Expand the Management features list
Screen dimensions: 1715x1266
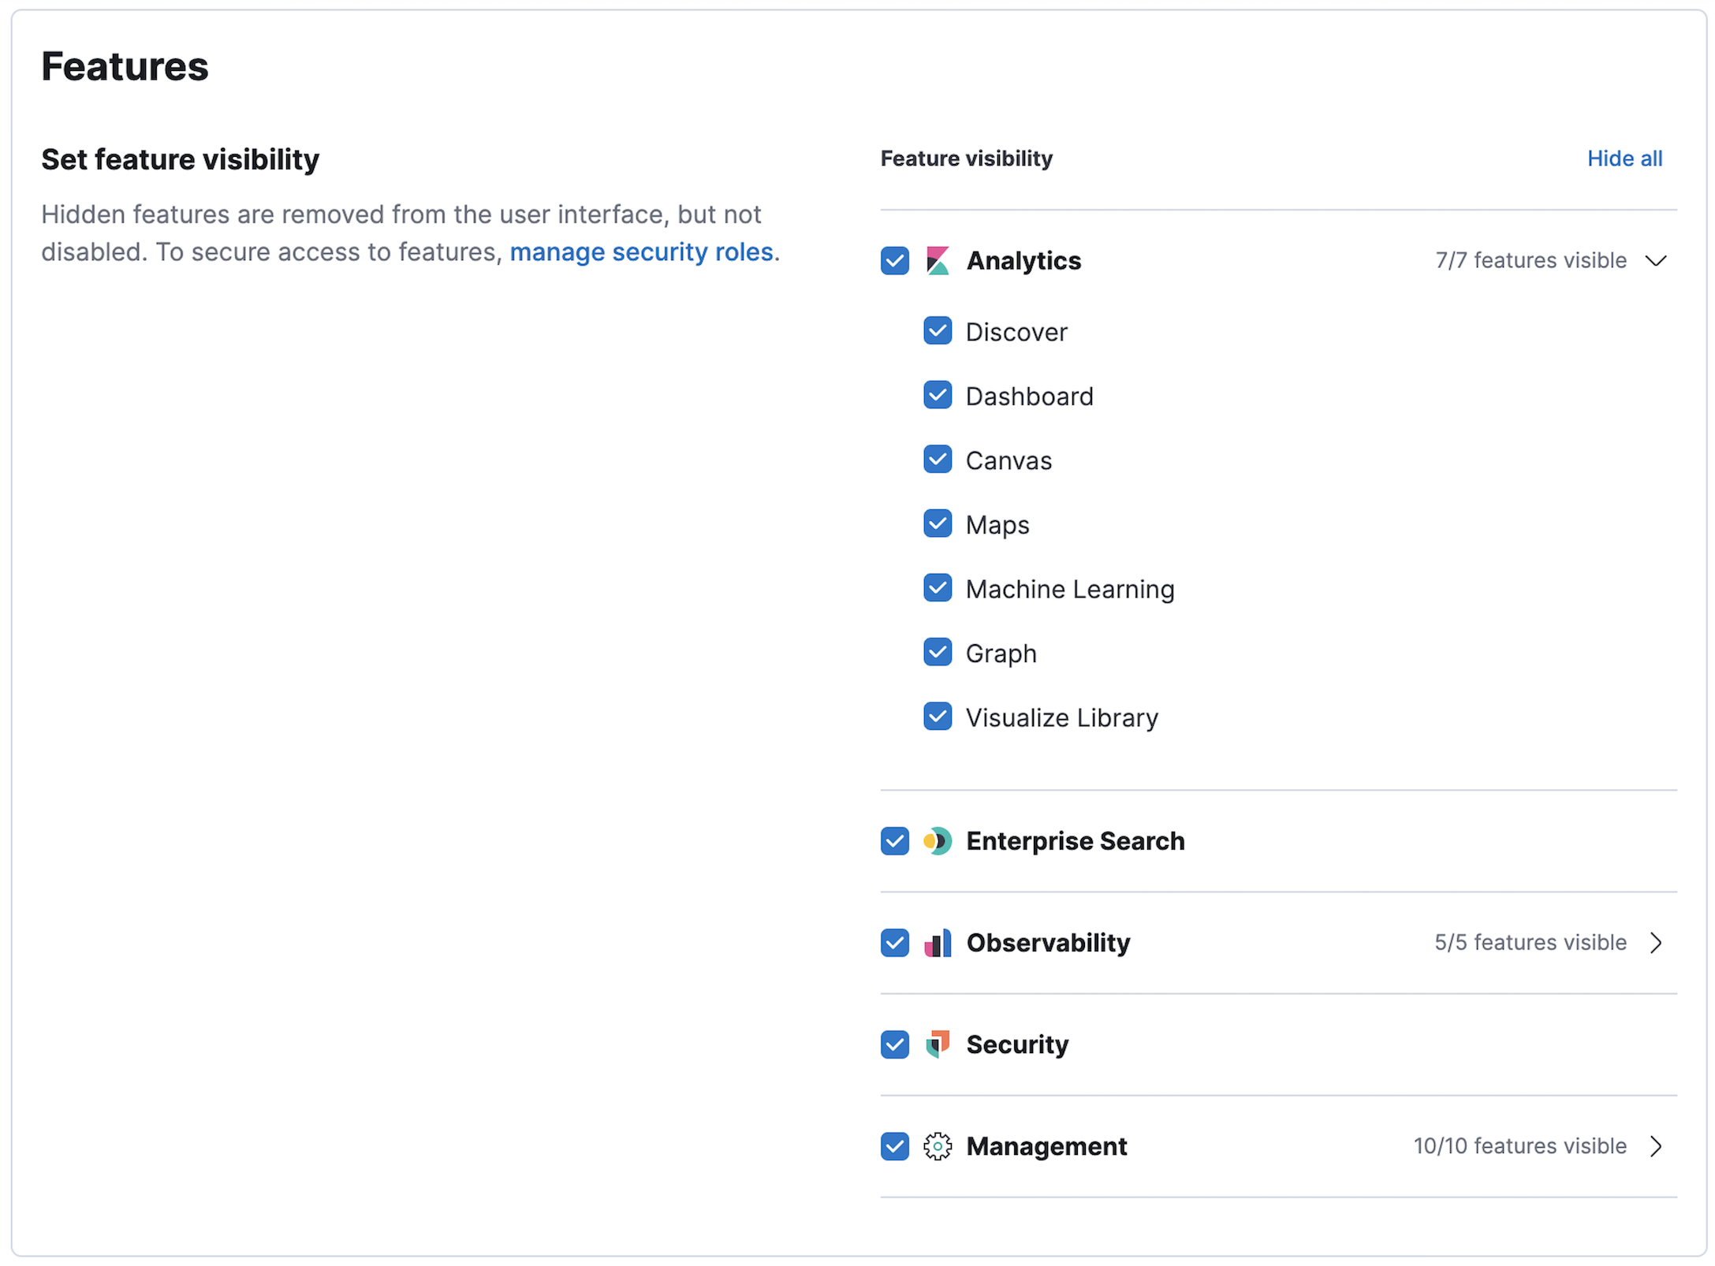(1657, 1147)
